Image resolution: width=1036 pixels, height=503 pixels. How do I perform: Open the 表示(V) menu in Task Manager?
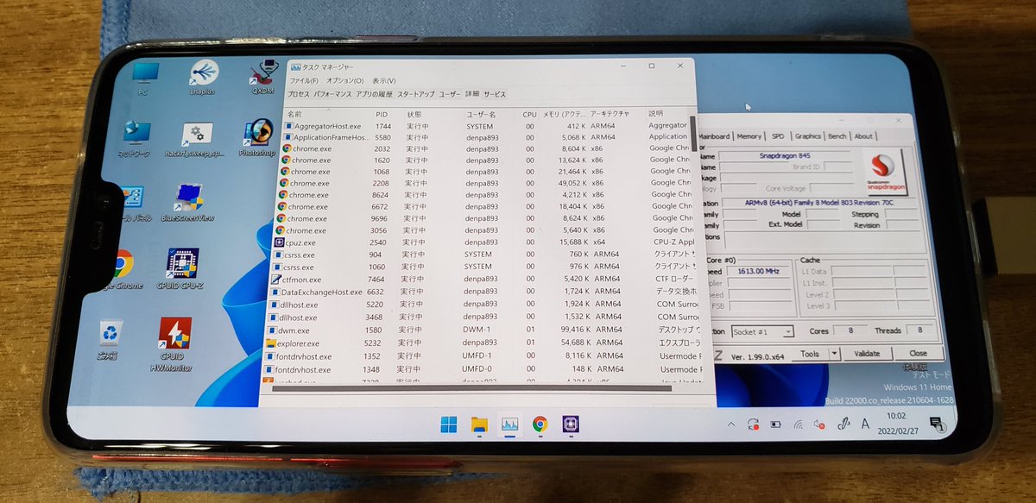384,80
